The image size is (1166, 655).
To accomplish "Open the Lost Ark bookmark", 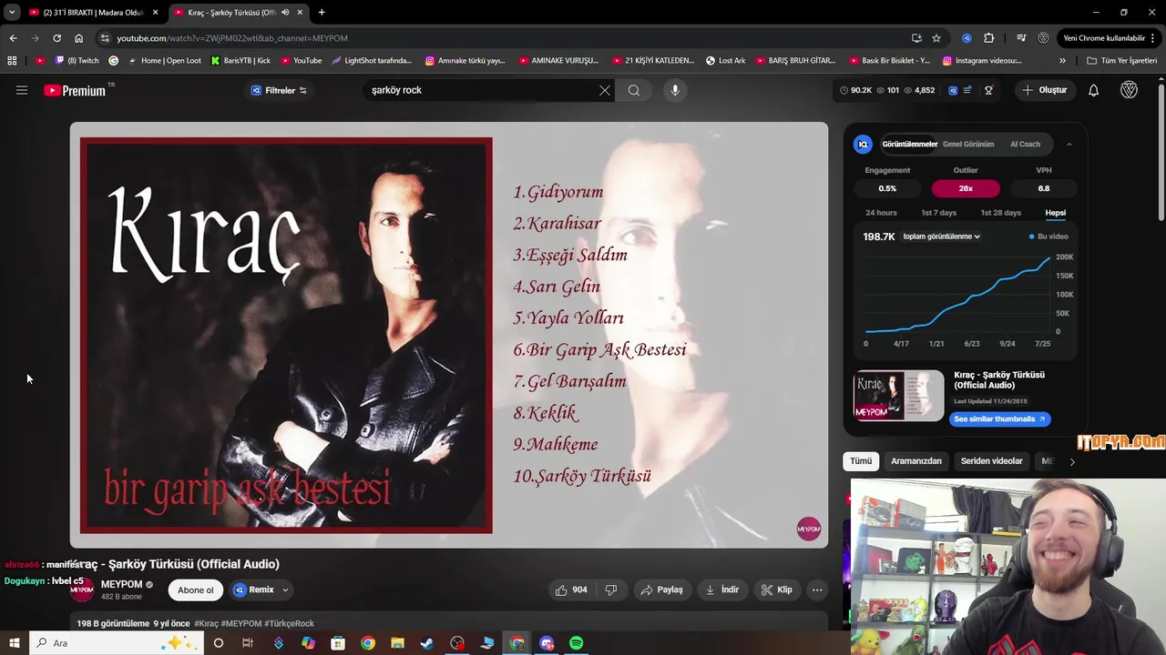I will pyautogui.click(x=725, y=61).
